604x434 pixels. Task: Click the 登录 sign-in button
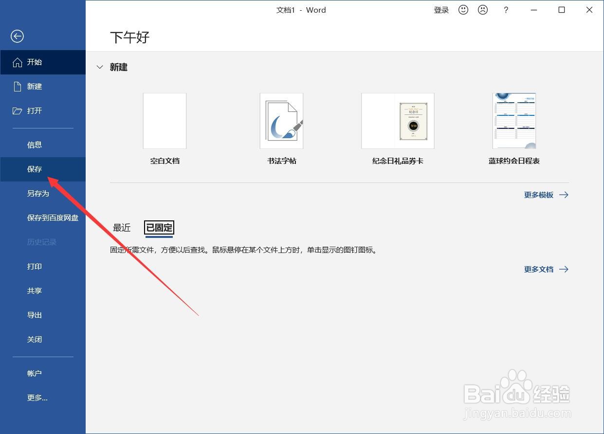click(x=441, y=10)
